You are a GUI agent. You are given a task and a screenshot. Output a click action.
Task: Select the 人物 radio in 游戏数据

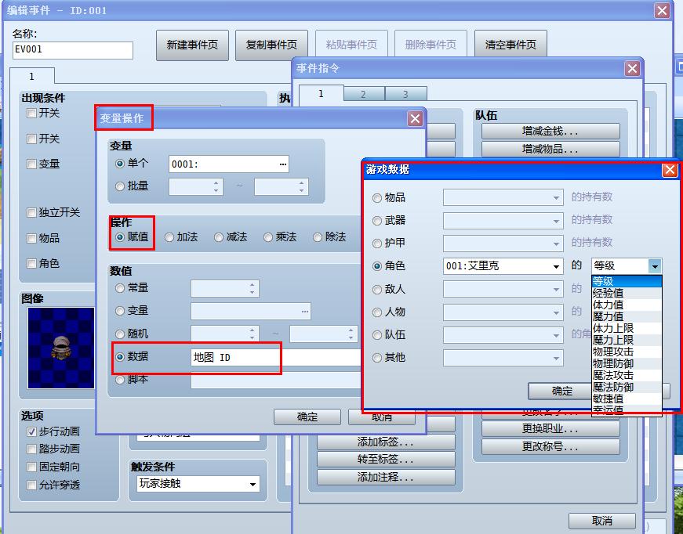click(377, 312)
